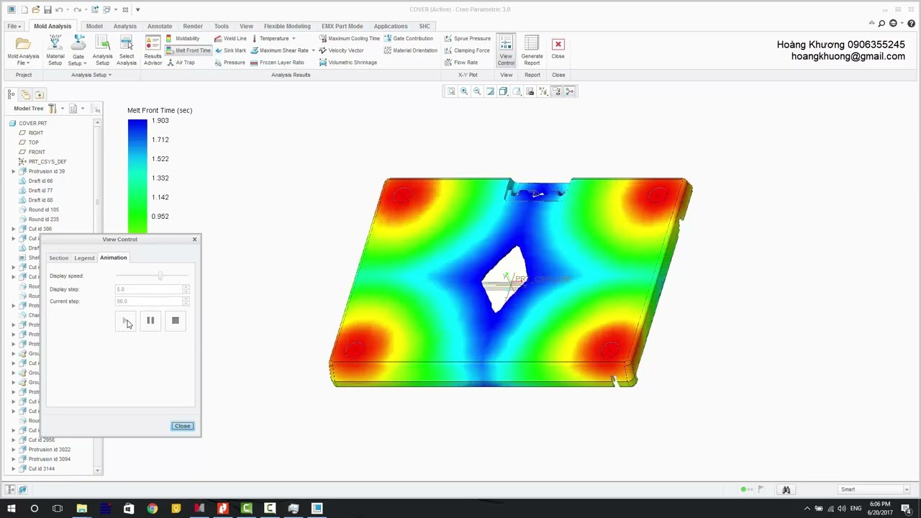Image resolution: width=921 pixels, height=518 pixels.
Task: Click the Refit view icon in graphics toolbar
Action: (451, 91)
